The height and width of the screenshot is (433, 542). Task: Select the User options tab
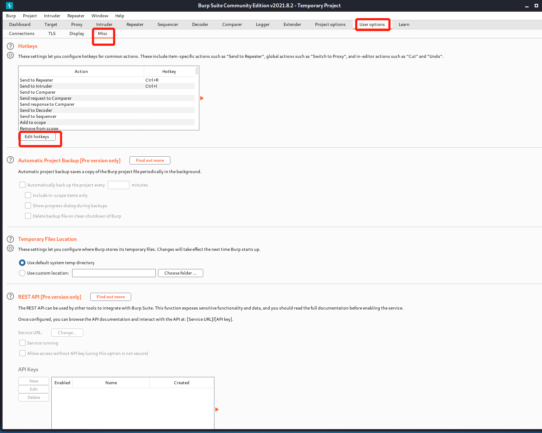coord(372,25)
